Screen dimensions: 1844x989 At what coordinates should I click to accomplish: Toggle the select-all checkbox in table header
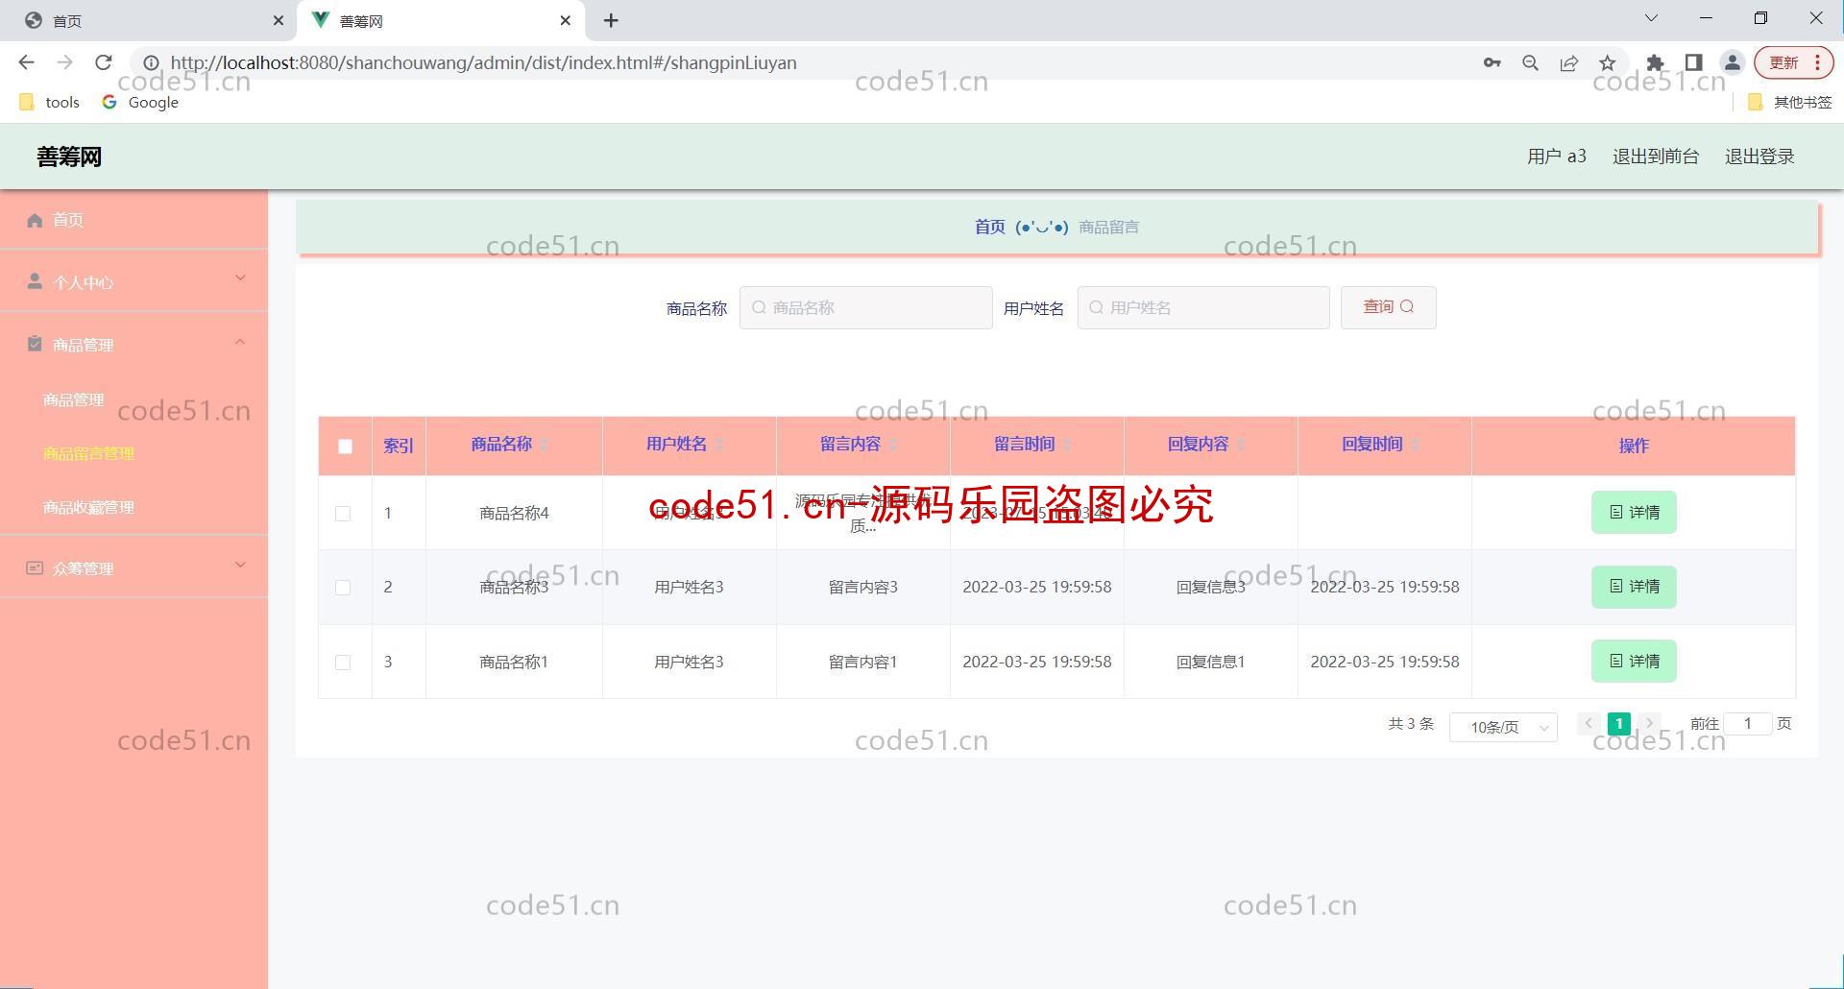tap(345, 446)
